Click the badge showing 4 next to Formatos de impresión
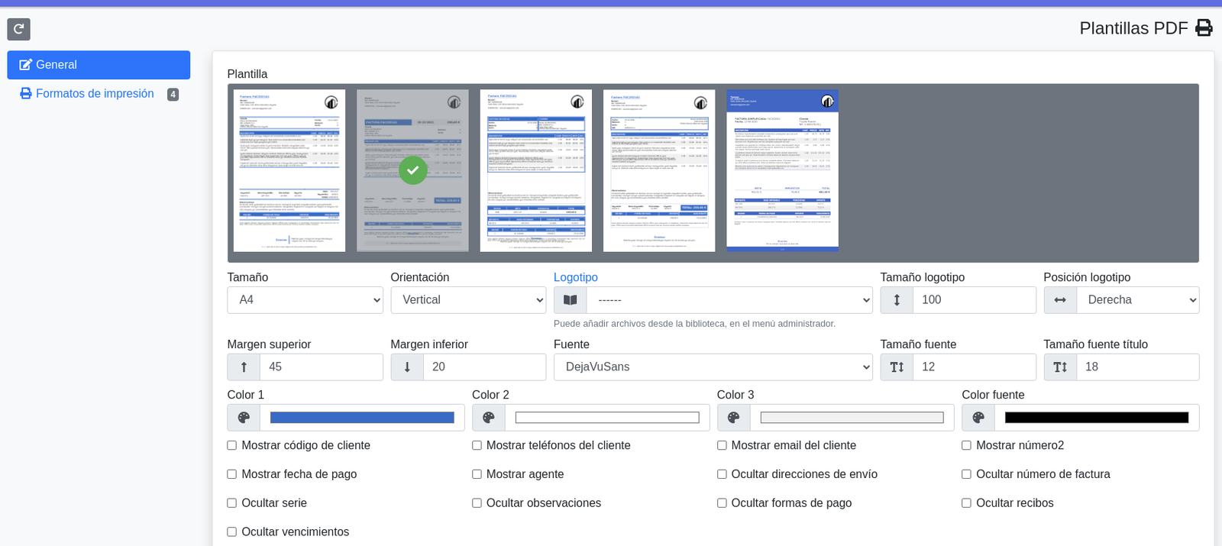Viewport: 1222px width, 546px height. point(173,95)
